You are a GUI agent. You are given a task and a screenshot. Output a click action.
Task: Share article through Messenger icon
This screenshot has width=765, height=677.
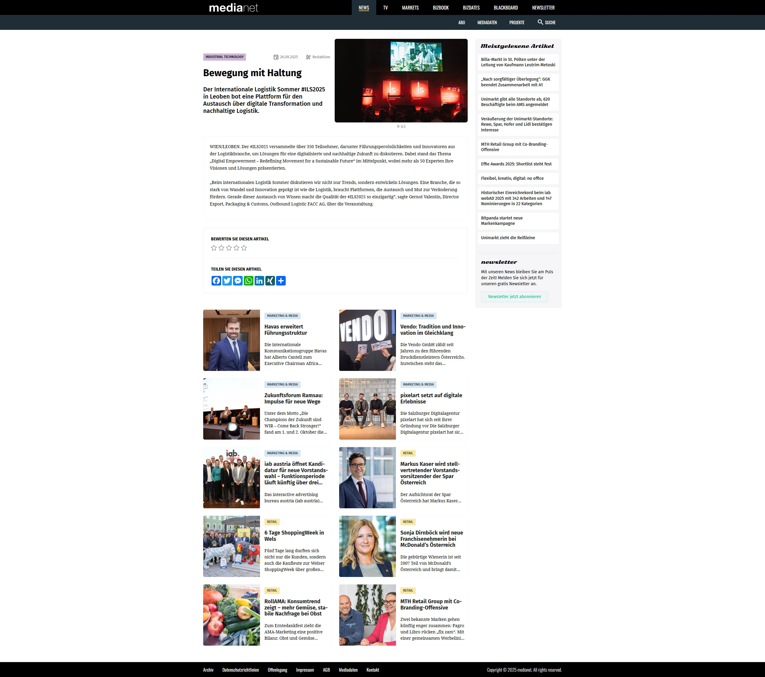coord(238,280)
